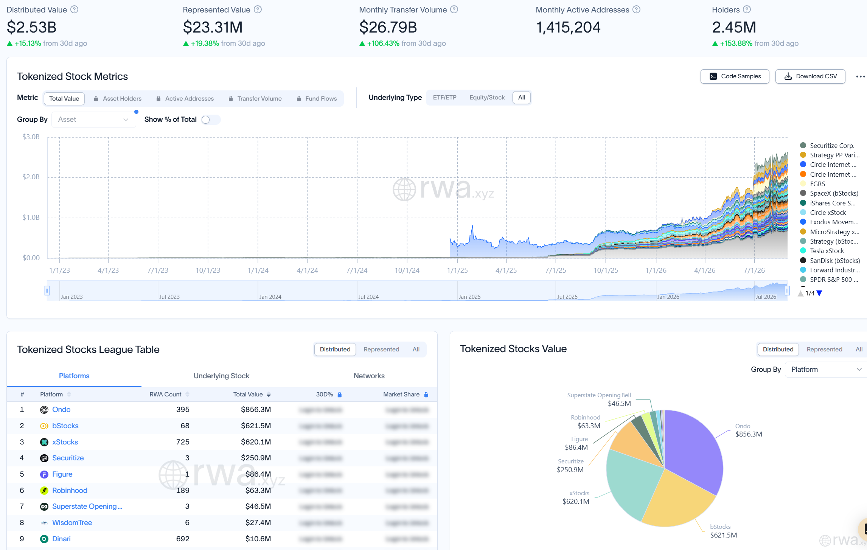Toggle the Show % of Total switch
Image resolution: width=867 pixels, height=550 pixels.
[x=211, y=120]
